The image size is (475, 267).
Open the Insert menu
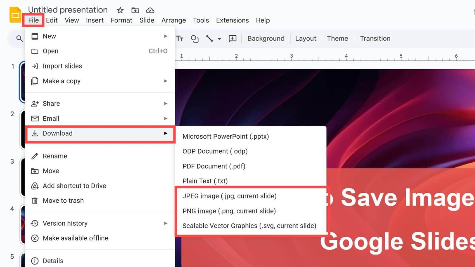[x=95, y=20]
